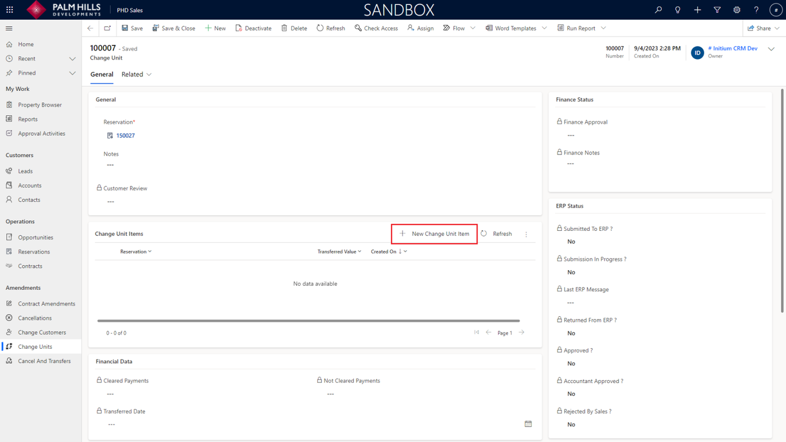Image resolution: width=786 pixels, height=442 pixels.
Task: Go to the subgrid's first page arrow
Action: pyautogui.click(x=477, y=332)
